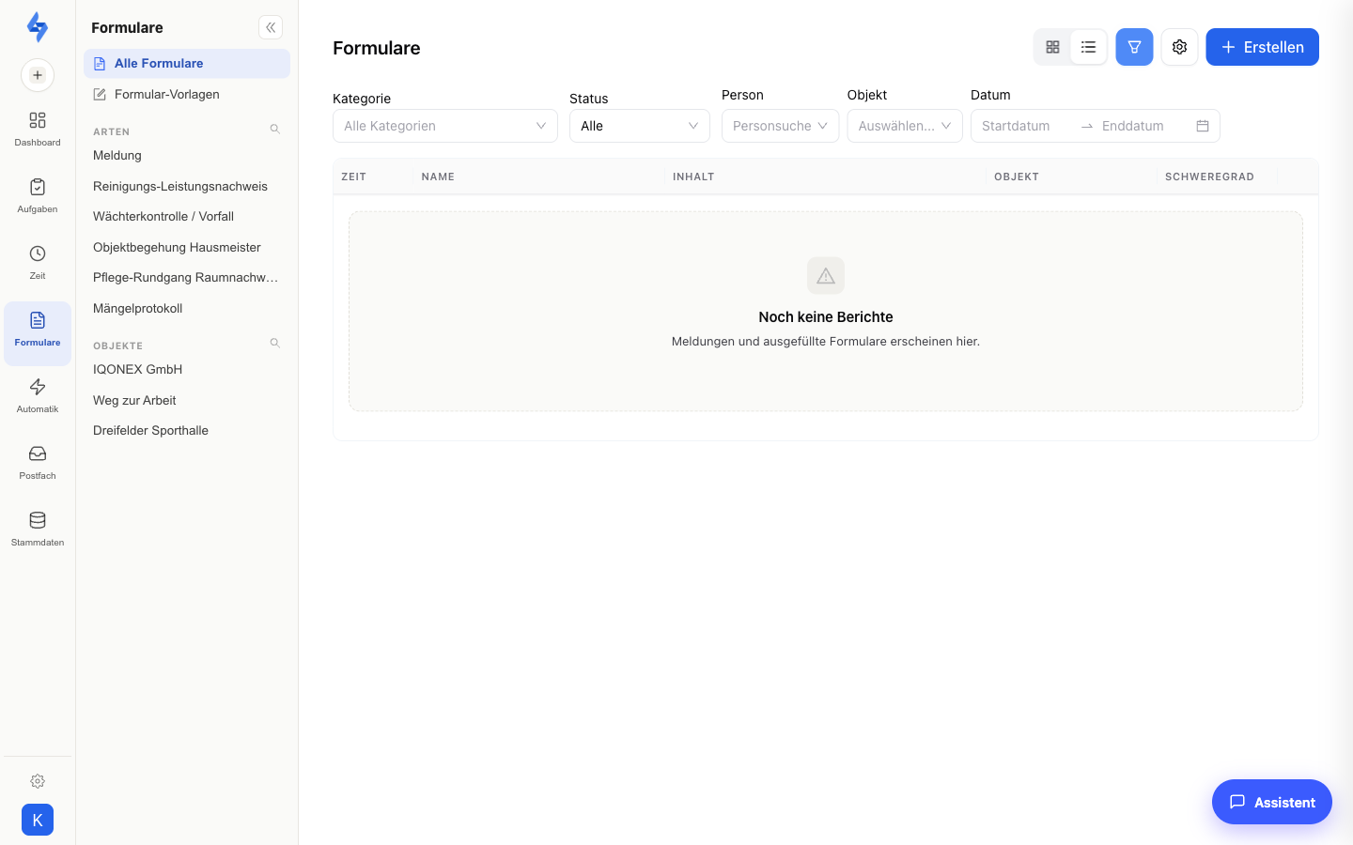Image resolution: width=1353 pixels, height=845 pixels.
Task: Select the Meldung form type
Action: [187, 156]
